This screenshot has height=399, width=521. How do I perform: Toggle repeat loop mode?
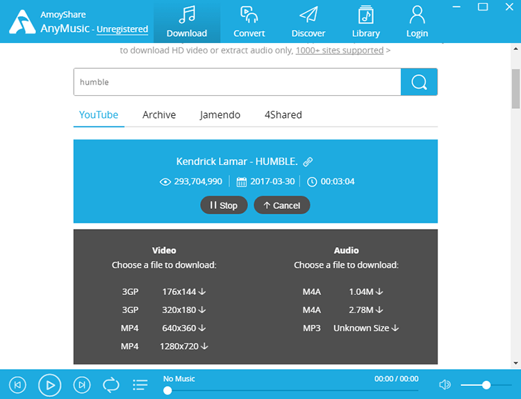point(111,385)
